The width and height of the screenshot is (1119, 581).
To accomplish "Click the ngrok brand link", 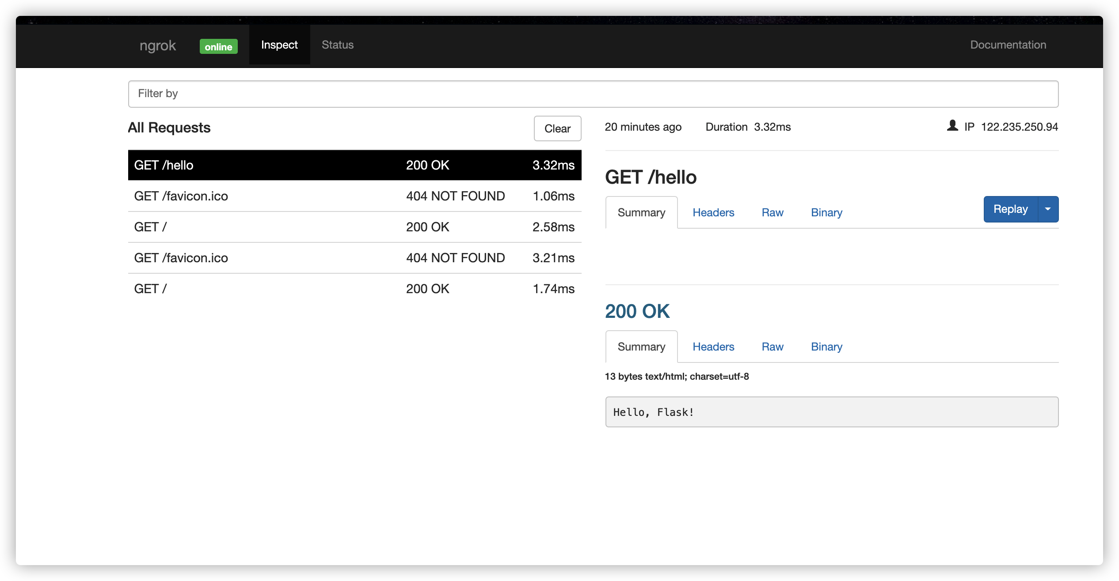I will (x=158, y=45).
